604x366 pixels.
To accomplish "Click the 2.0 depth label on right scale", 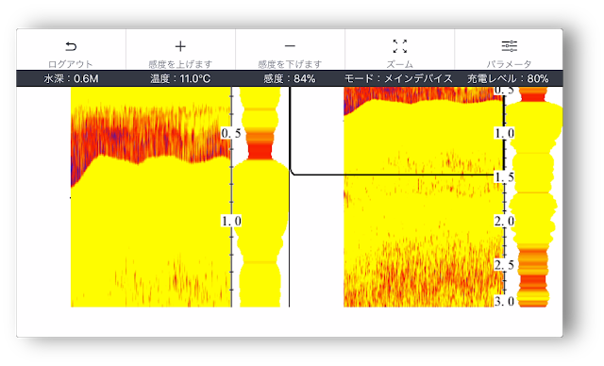I will pyautogui.click(x=505, y=221).
